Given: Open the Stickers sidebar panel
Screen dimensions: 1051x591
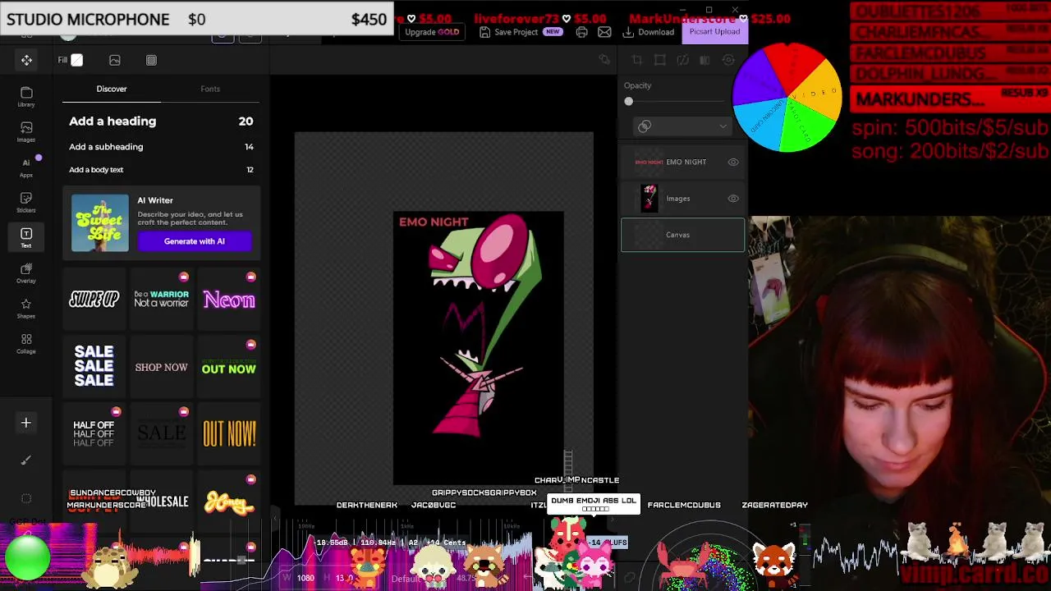Looking at the screenshot, I should click(26, 203).
